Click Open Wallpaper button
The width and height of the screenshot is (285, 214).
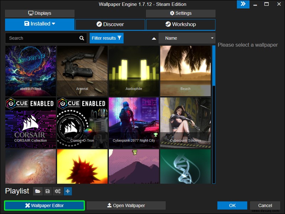126,205
